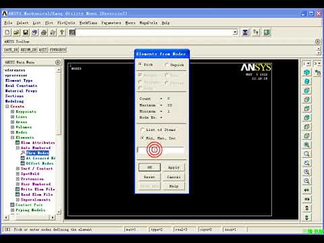Choose the List of Items radio option
This screenshot has height=243, width=324.
[142, 130]
